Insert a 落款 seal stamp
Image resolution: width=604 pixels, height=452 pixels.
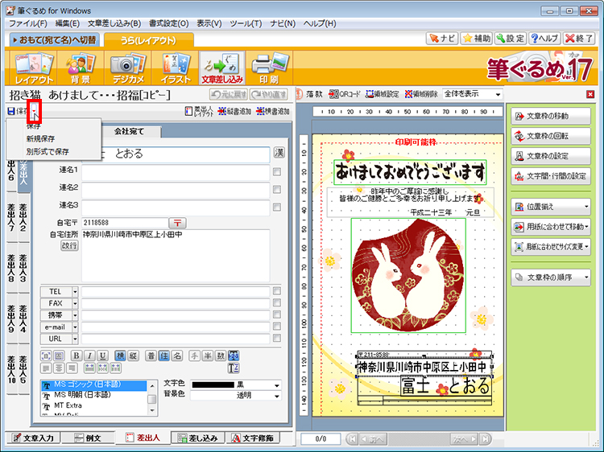tap(310, 94)
